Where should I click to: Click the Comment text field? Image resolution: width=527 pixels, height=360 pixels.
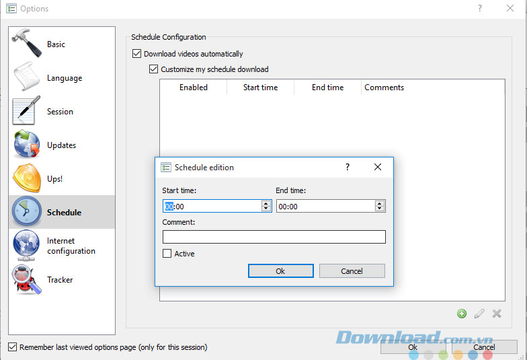coord(274,237)
